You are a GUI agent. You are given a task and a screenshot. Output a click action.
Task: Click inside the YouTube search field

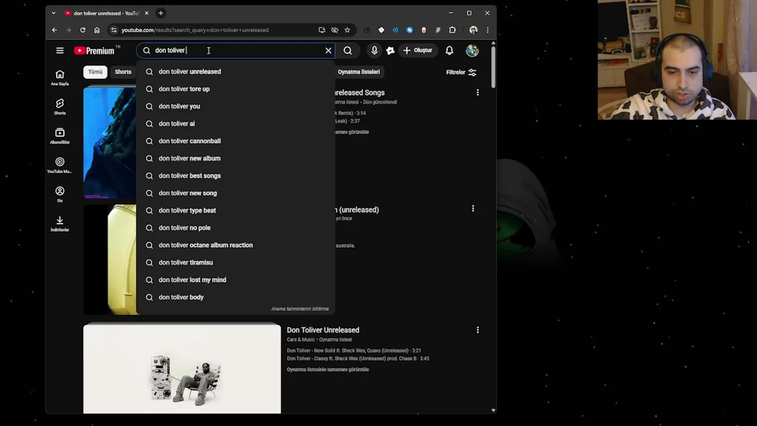(237, 50)
